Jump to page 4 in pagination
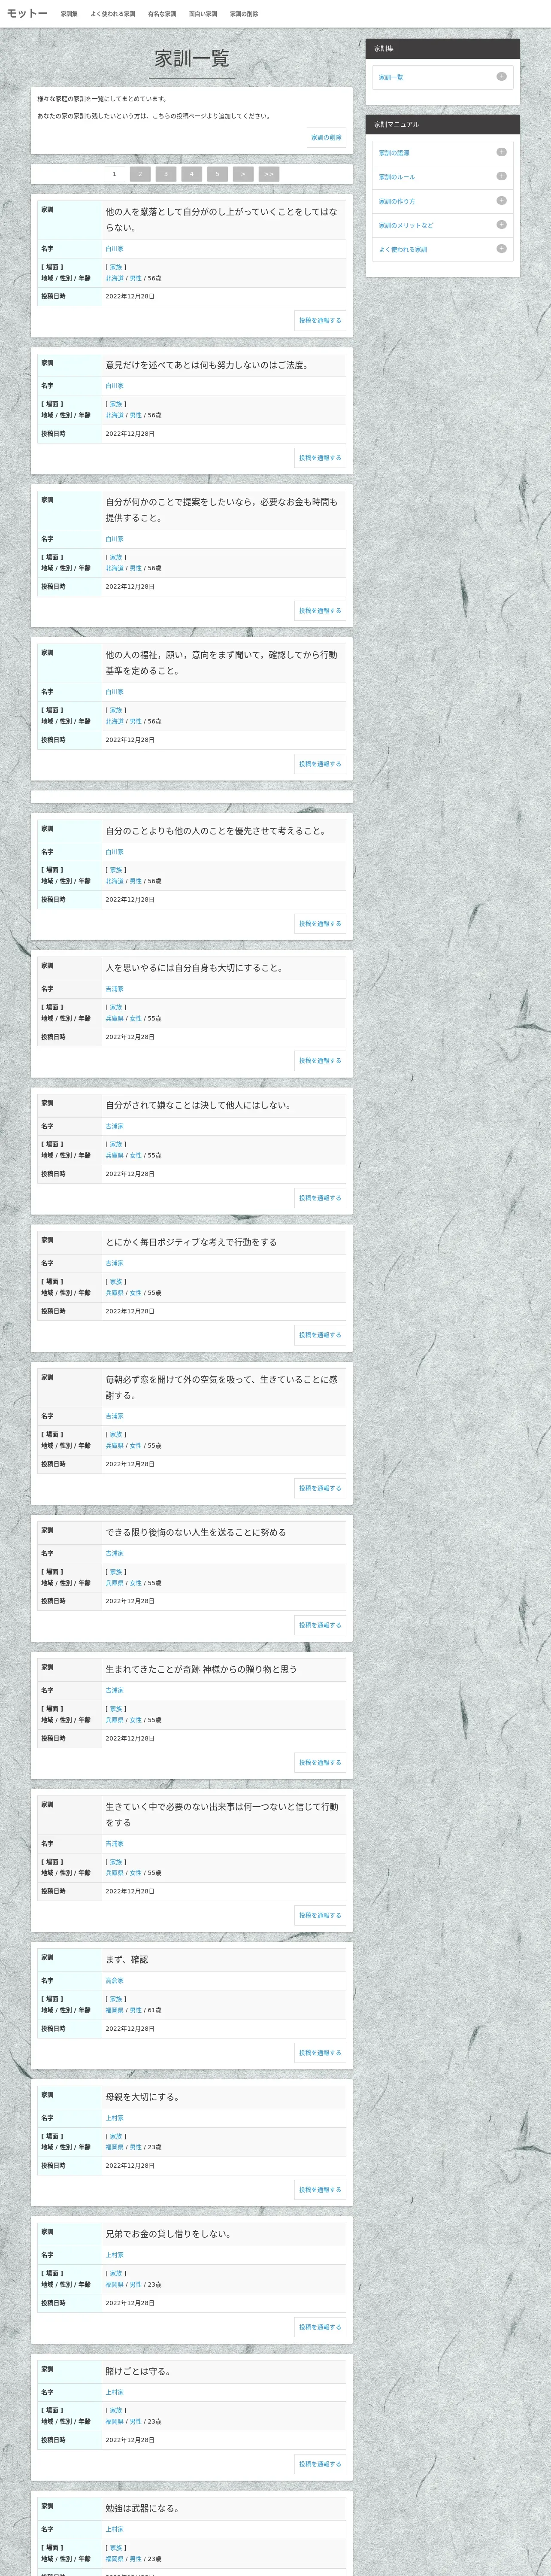Image resolution: width=551 pixels, height=2576 pixels. tap(192, 174)
